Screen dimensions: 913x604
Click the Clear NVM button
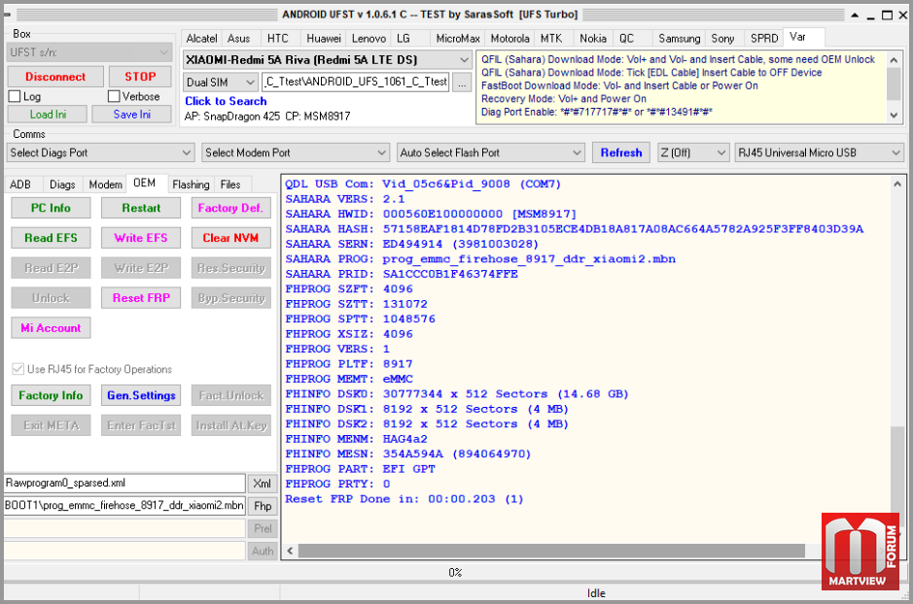click(230, 238)
